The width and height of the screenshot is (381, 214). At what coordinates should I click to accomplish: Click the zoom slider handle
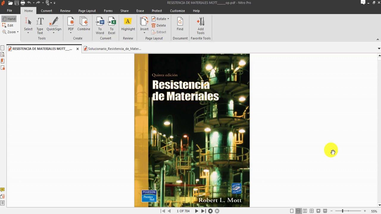tap(342, 211)
